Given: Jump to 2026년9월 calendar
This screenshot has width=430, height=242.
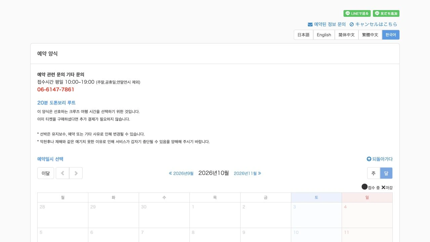Looking at the screenshot, I should (181, 173).
